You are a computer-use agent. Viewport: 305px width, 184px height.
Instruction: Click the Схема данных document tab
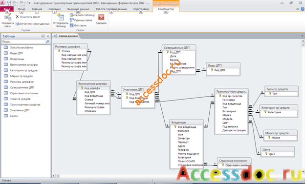pyautogui.click(x=66, y=36)
